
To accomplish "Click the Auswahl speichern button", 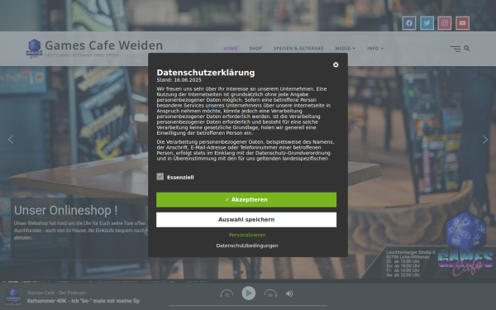I will [x=246, y=220].
